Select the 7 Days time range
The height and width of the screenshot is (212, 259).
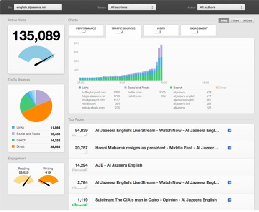click(x=235, y=20)
